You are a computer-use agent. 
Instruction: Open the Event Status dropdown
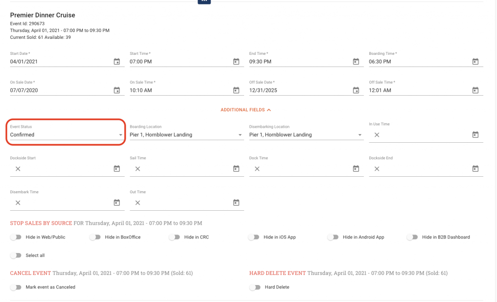(x=66, y=134)
